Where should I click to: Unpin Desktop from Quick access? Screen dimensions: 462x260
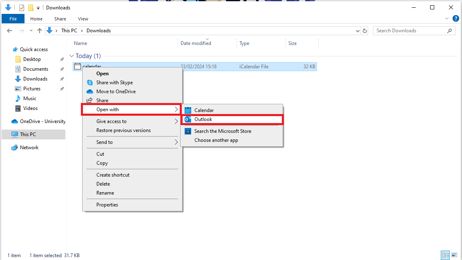62,59
